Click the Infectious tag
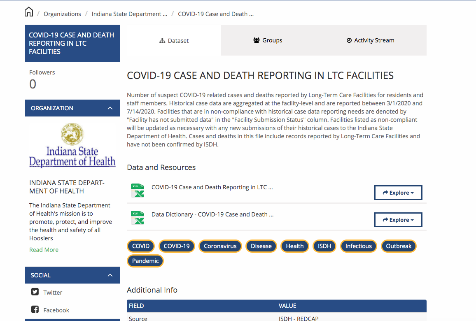Viewport: 476px width, 321px height. [358, 246]
